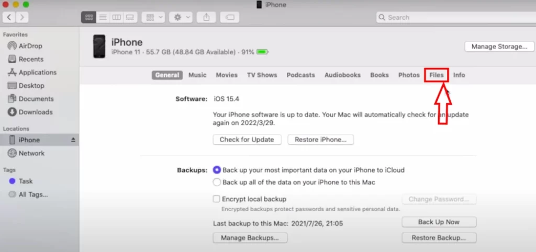The width and height of the screenshot is (536, 252).
Task: Select back up to this Mac option
Action: coord(217,182)
